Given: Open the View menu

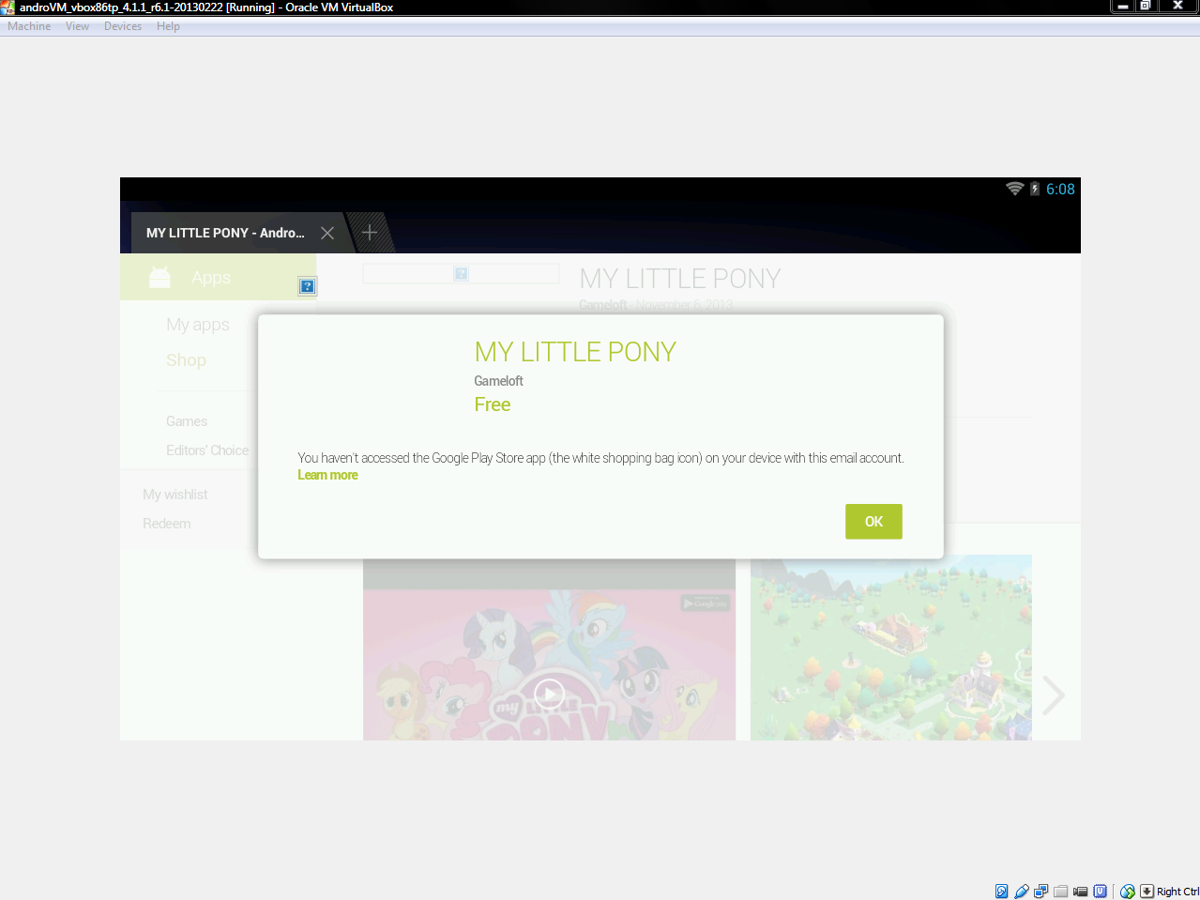Looking at the screenshot, I should click(77, 26).
